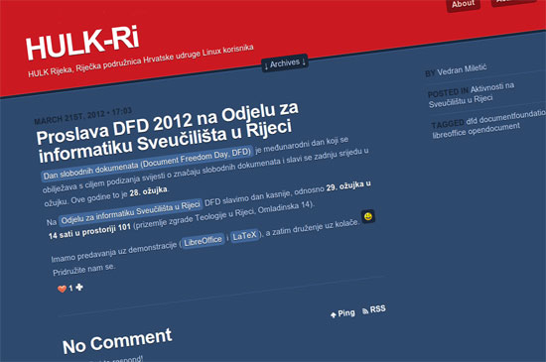Click the tagline HULK Rijeka, Riječka podružnica
The height and width of the screenshot is (362, 546).
[x=141, y=60]
